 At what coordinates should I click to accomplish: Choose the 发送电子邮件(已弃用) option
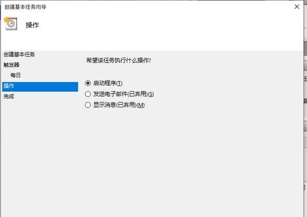pos(88,94)
